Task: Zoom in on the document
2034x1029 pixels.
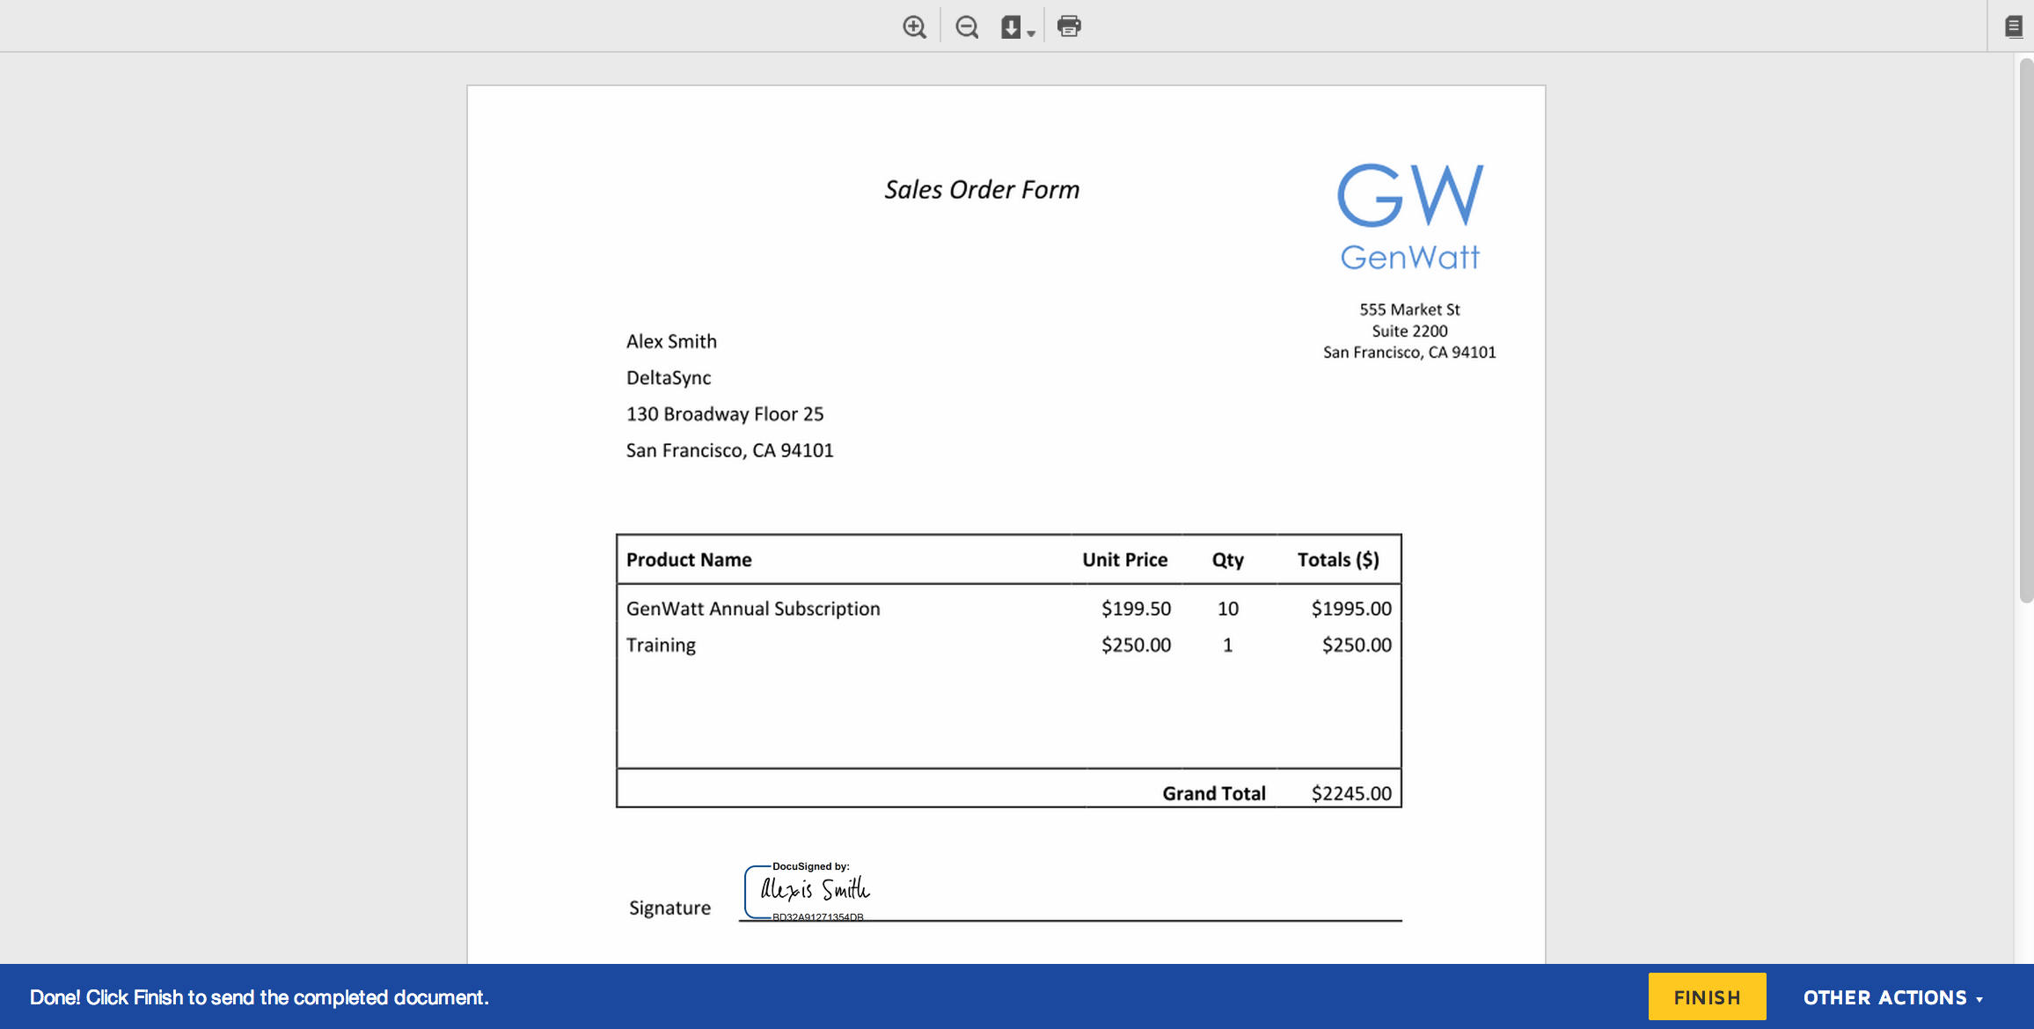Action: pyautogui.click(x=914, y=26)
